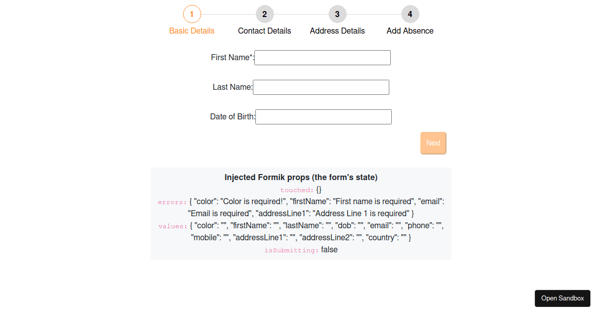
Task: Click step circle 4 for Add Absence
Action: [410, 14]
